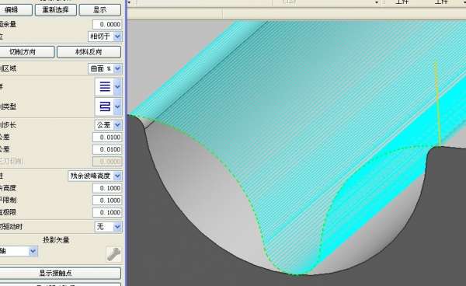Expand the 相切于 tool position dropdown

[117, 37]
